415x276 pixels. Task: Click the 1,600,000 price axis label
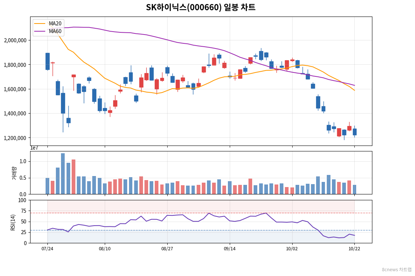click(x=15, y=89)
